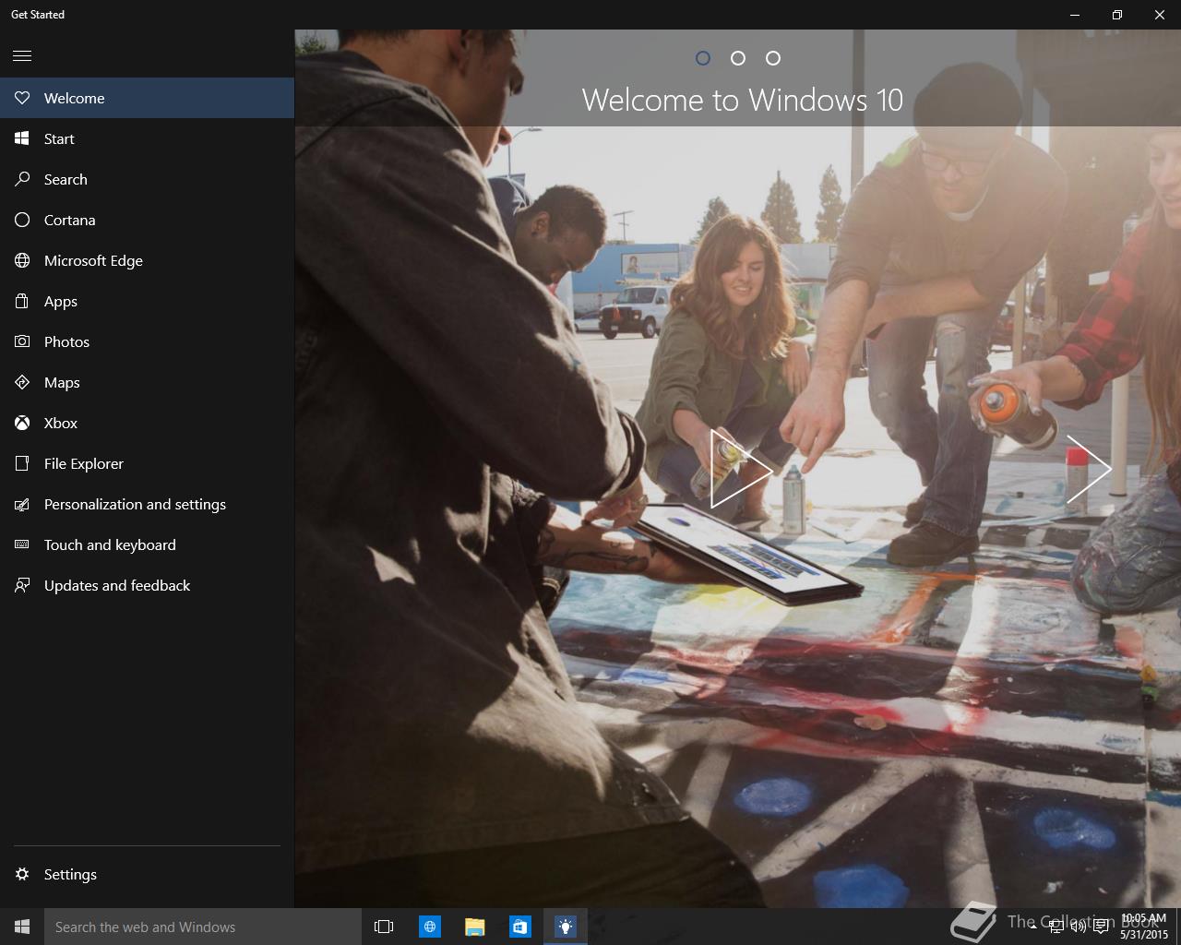The height and width of the screenshot is (945, 1181).
Task: Click the camera icon beside Photos
Action: (x=22, y=341)
